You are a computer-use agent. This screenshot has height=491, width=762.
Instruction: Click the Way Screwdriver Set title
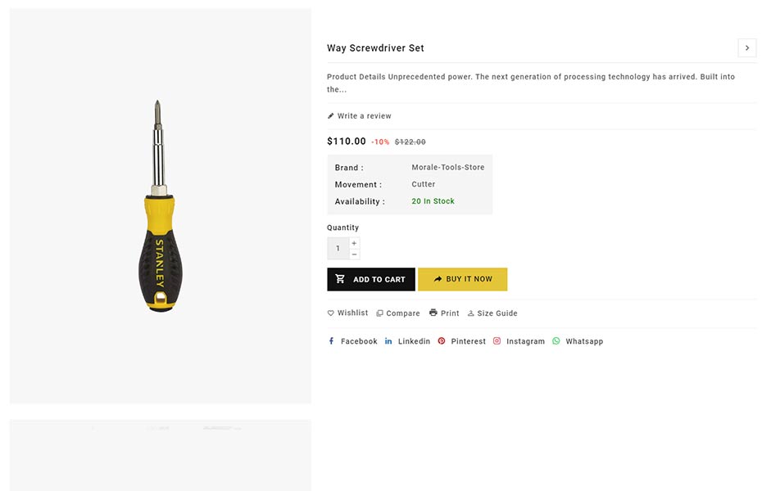375,48
